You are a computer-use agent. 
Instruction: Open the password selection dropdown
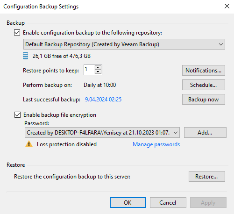click(102, 133)
